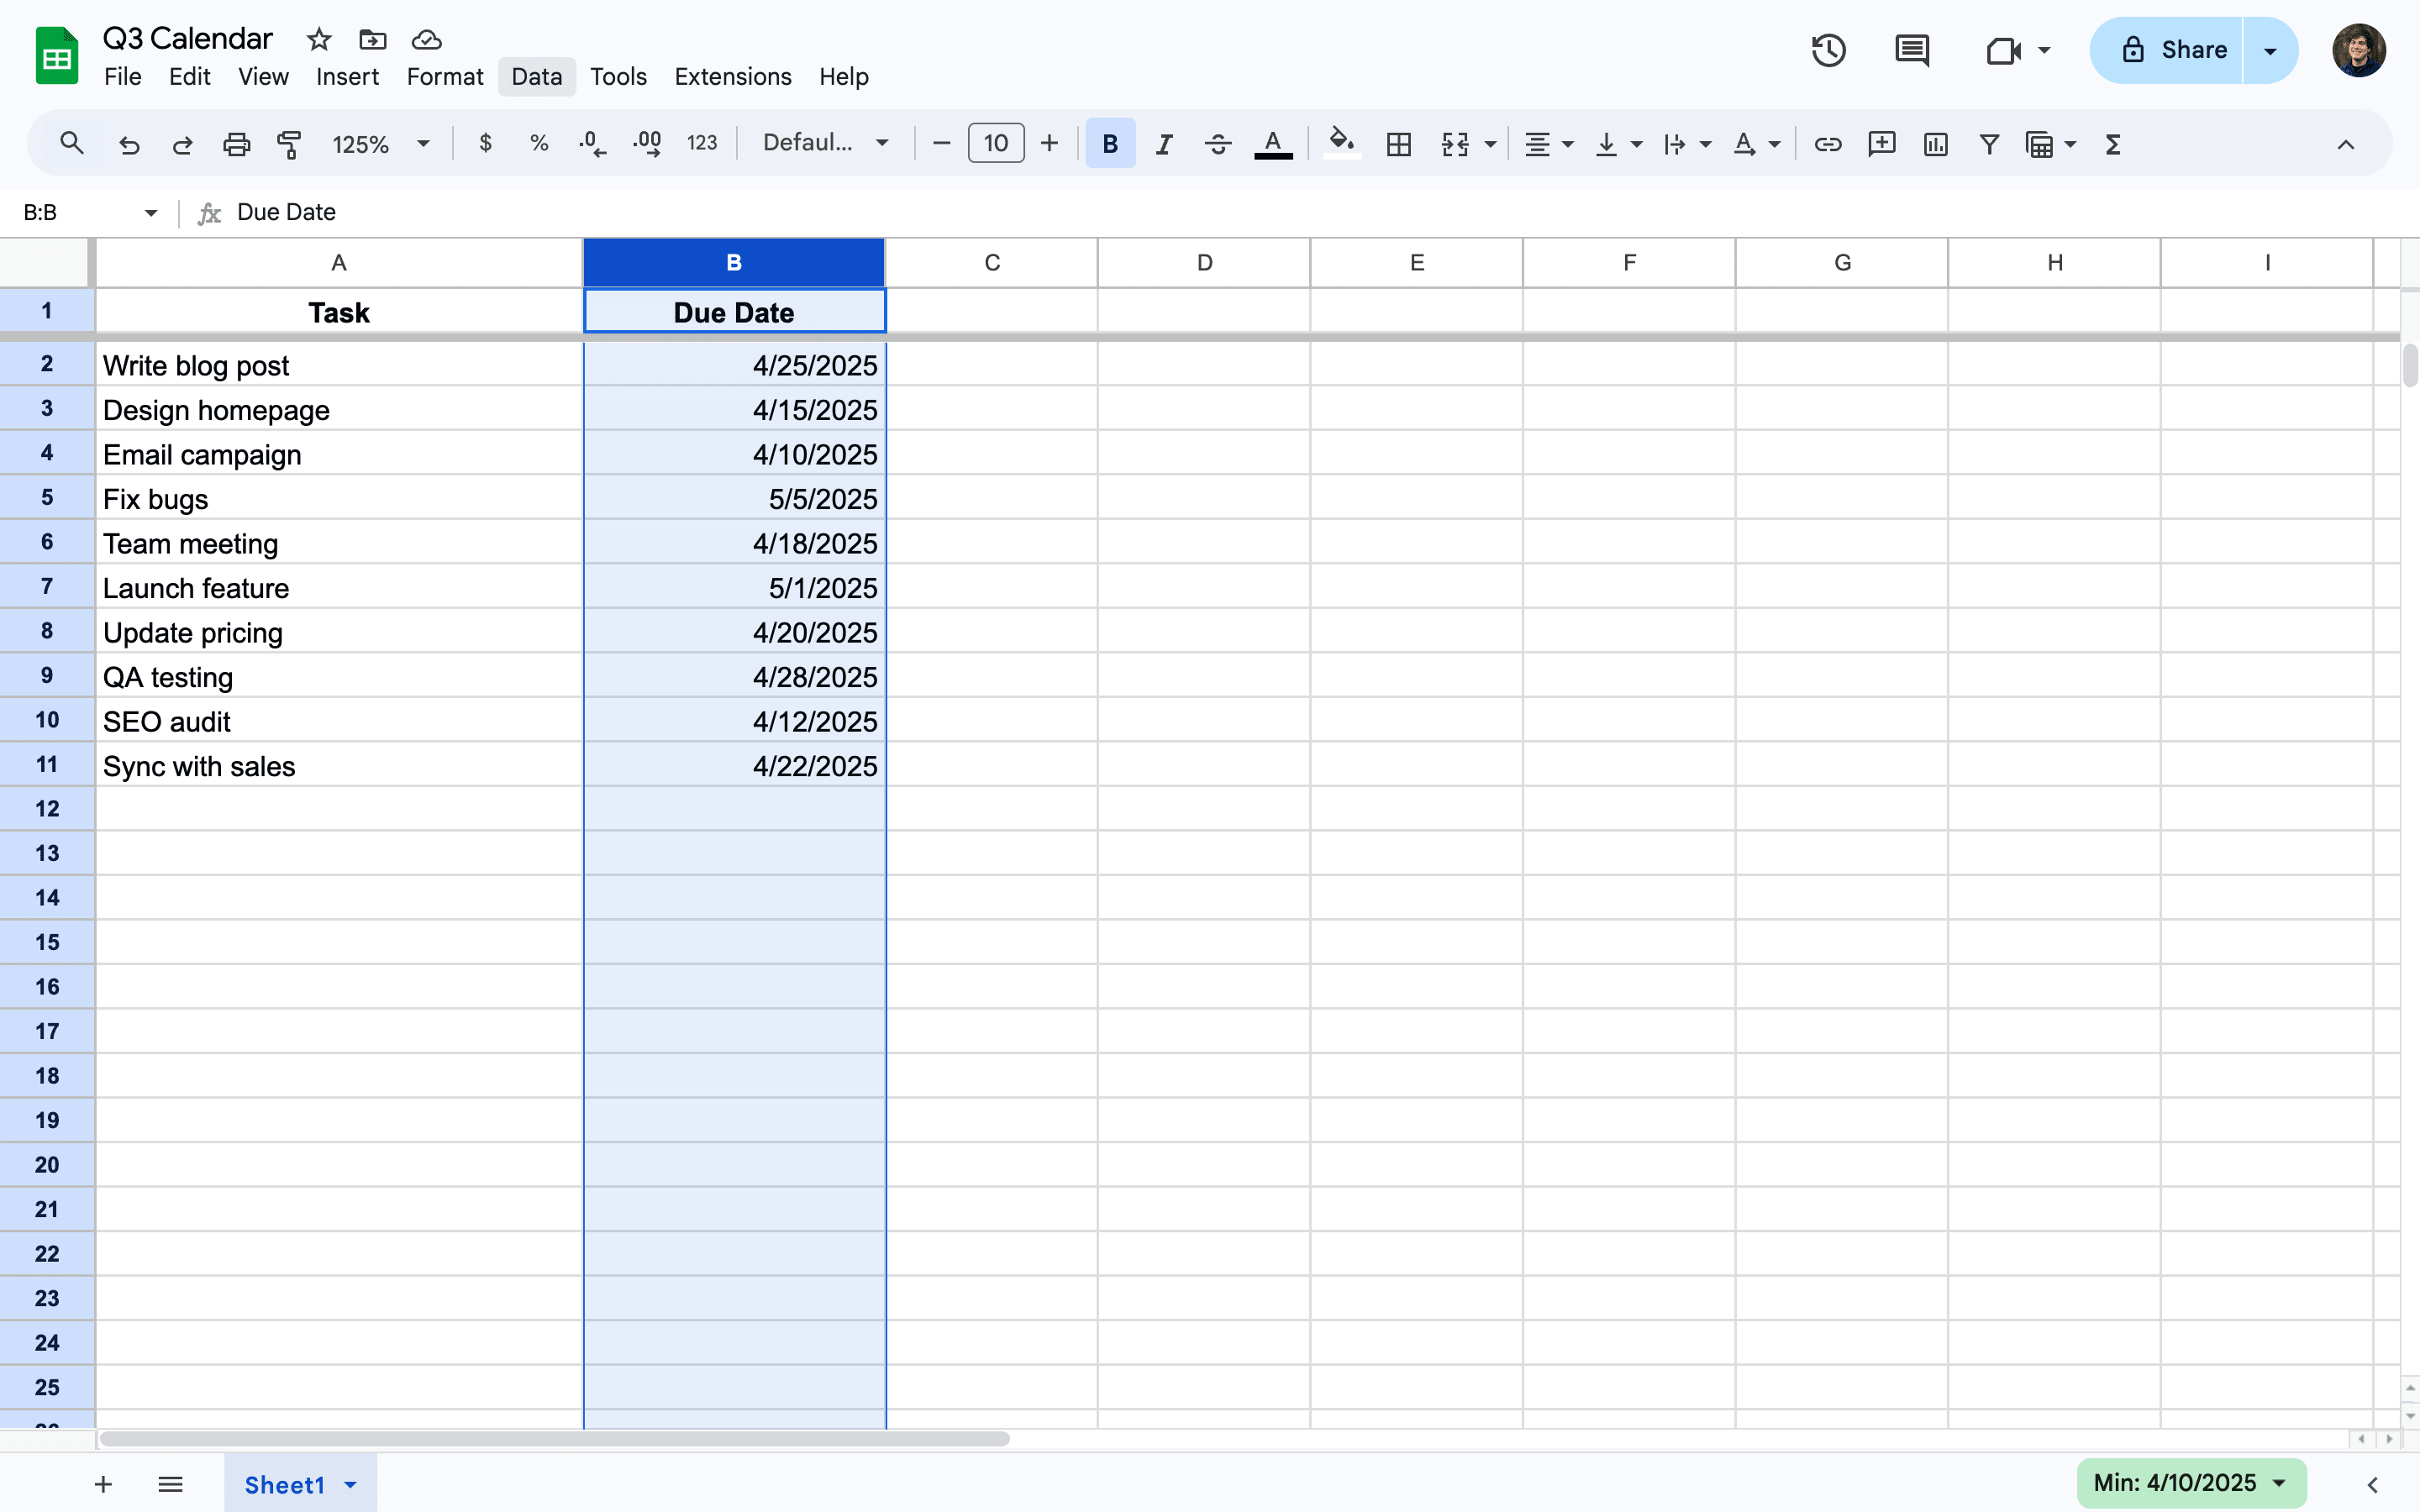This screenshot has height=1512, width=2420.
Task: Expand the merge type dropdown arrow
Action: click(x=1491, y=145)
